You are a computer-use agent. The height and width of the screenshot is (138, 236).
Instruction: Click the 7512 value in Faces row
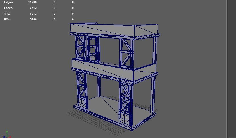pos(33,8)
